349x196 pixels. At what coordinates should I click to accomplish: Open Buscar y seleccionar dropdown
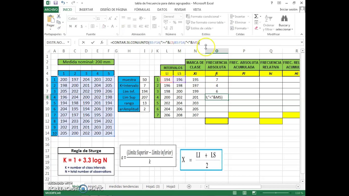click(284, 23)
